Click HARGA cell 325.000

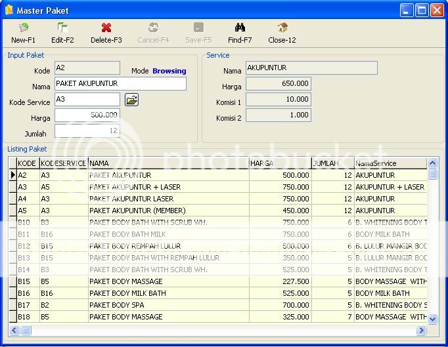tap(280, 317)
